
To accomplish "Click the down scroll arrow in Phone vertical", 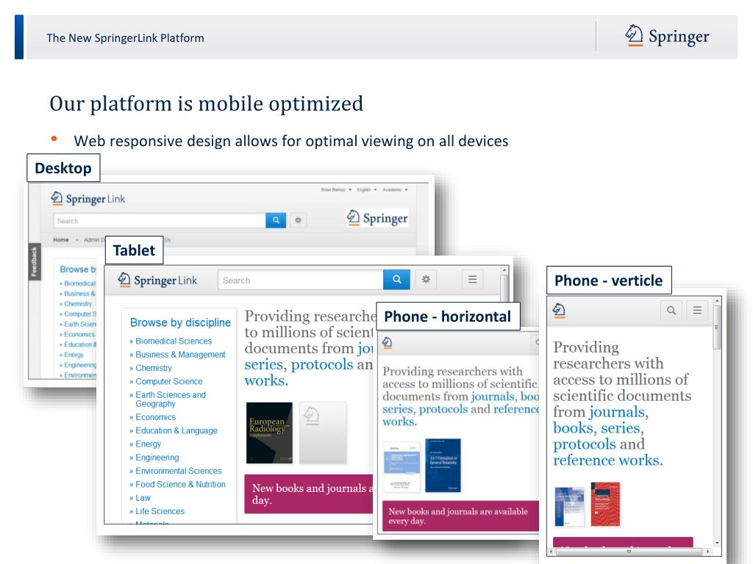I will (717, 543).
